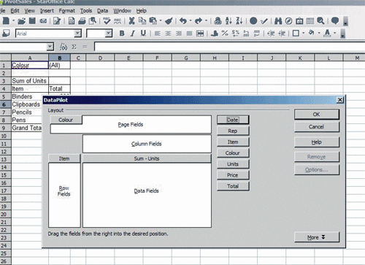
Task: Run the Spellcheck icon
Action: pos(107,21)
